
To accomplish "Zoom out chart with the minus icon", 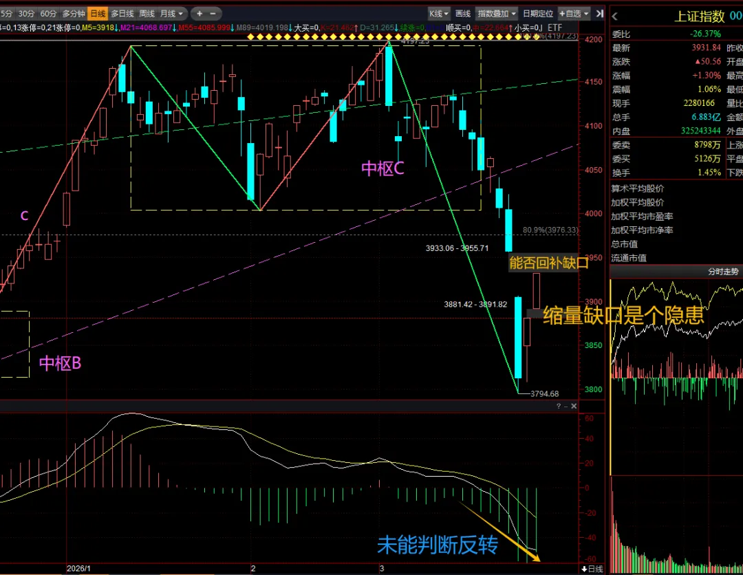I will 213,14.
